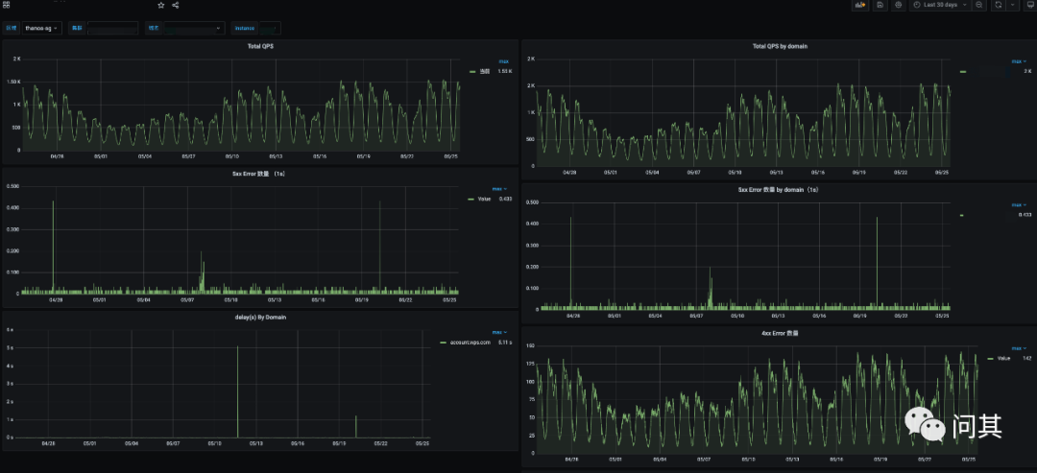Image resolution: width=1037 pixels, height=473 pixels.
Task: Switch to TV display mode via monitor icon
Action: tap(1029, 5)
